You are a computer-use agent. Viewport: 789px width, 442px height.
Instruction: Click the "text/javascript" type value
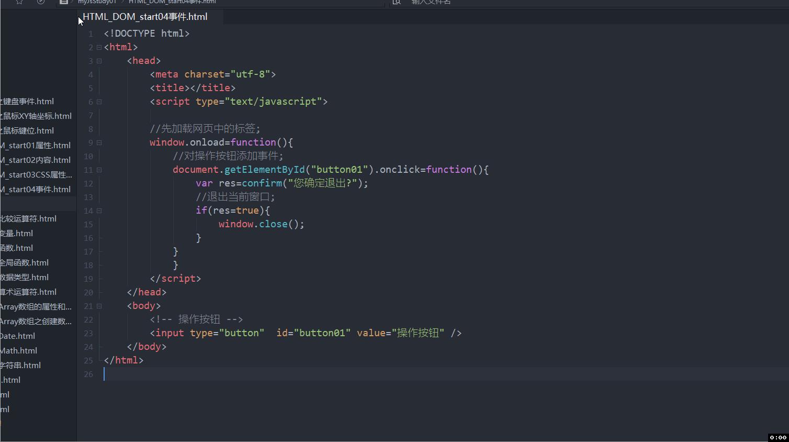tap(273, 102)
